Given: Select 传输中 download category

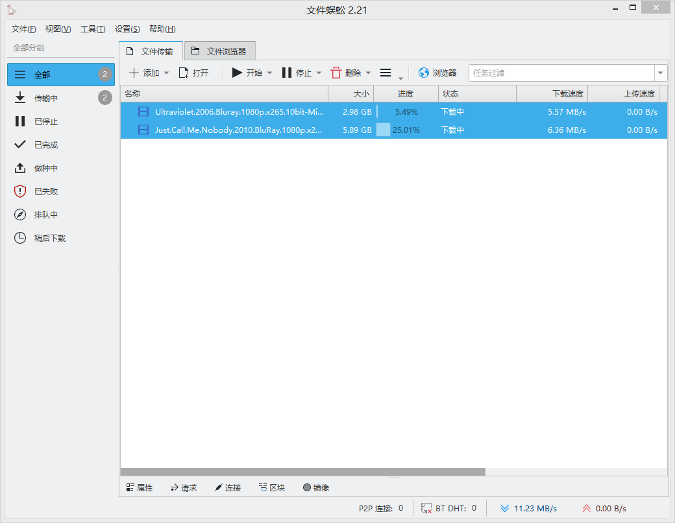Looking at the screenshot, I should click(x=61, y=98).
